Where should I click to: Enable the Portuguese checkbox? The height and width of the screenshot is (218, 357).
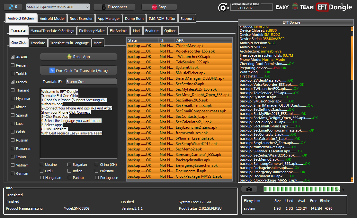[97, 178]
